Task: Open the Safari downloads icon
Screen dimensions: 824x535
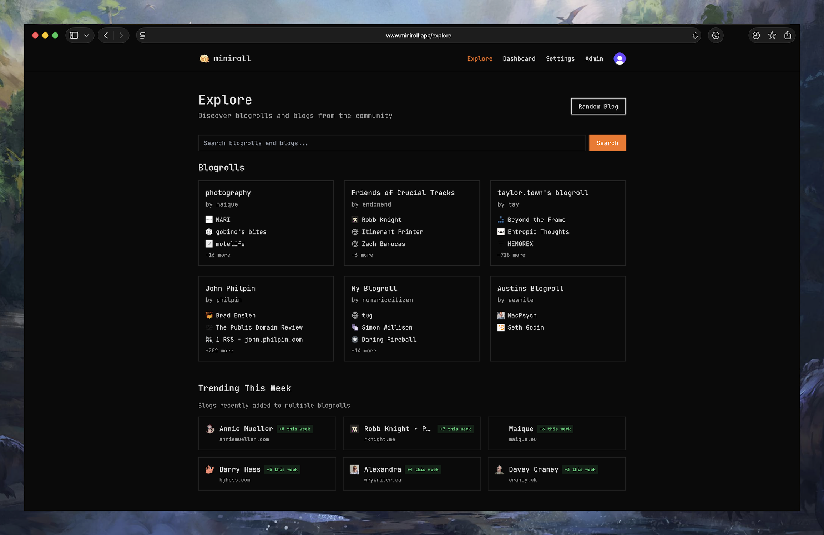Action: [x=716, y=35]
